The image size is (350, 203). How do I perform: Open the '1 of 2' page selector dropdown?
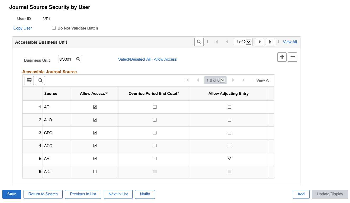(x=248, y=42)
